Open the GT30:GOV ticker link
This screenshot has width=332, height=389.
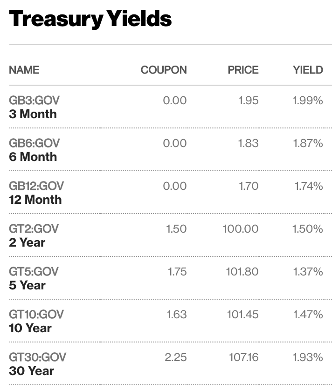(x=38, y=357)
